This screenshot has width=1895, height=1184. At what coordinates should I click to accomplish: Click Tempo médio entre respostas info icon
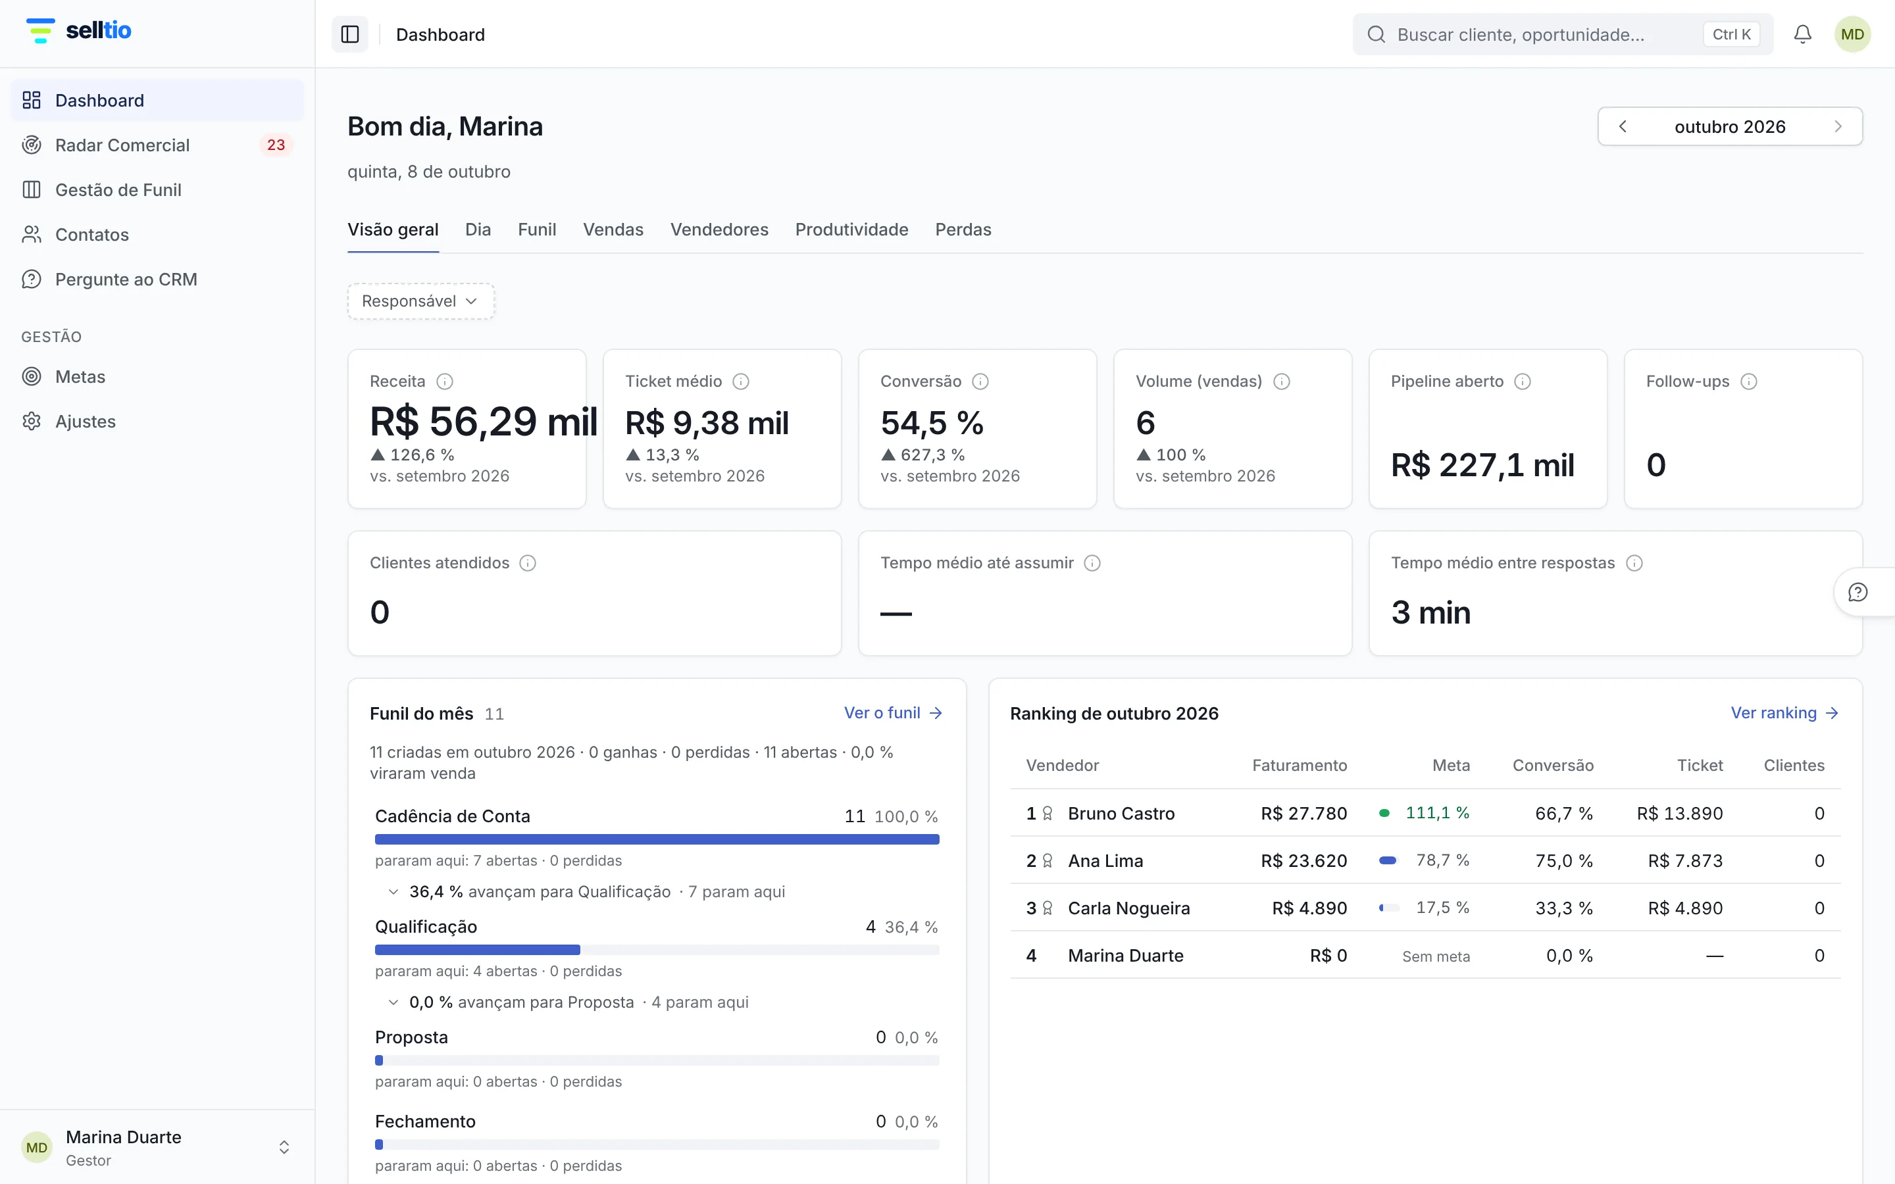pyautogui.click(x=1634, y=563)
